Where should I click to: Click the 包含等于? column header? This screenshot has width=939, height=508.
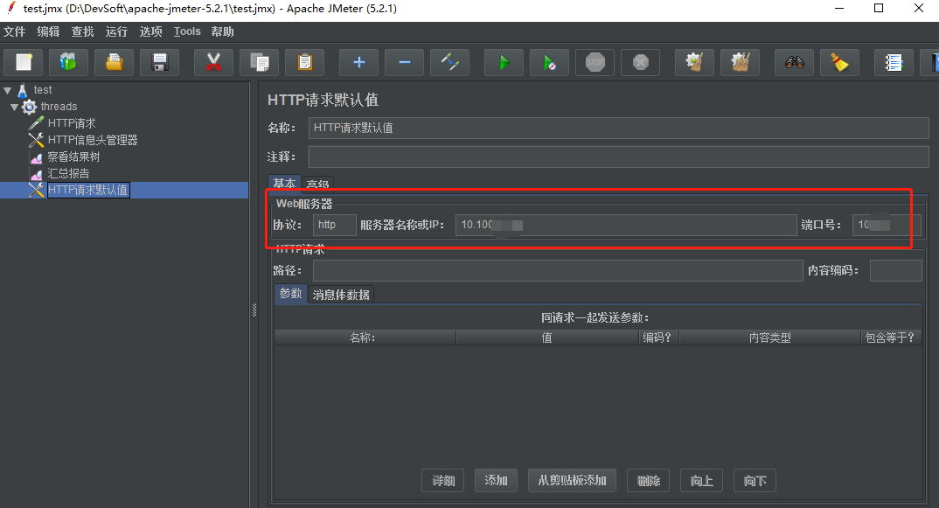tap(891, 338)
